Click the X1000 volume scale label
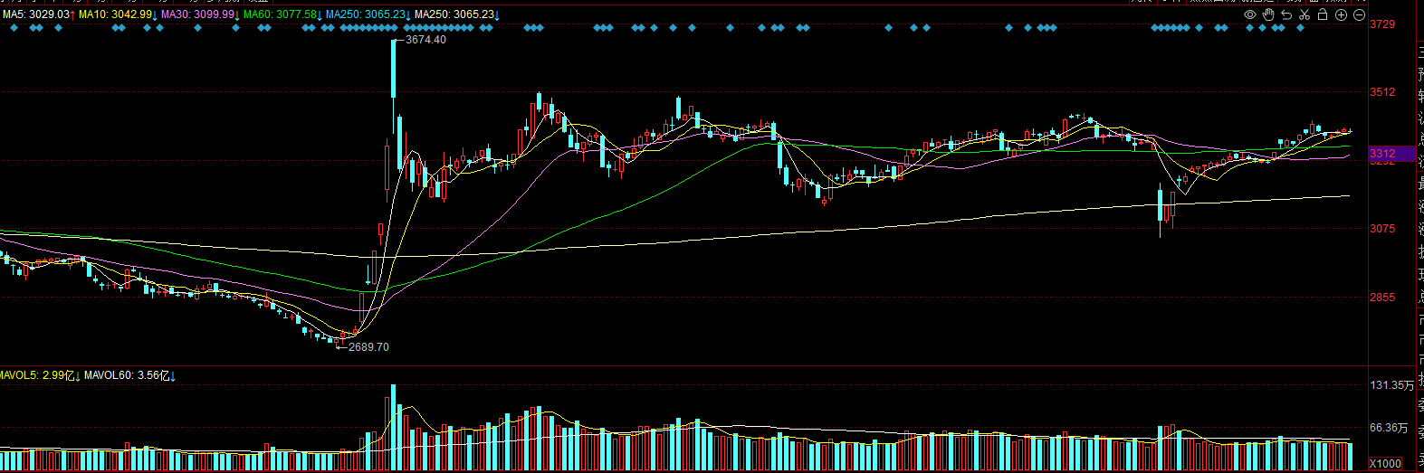 click(x=1385, y=464)
